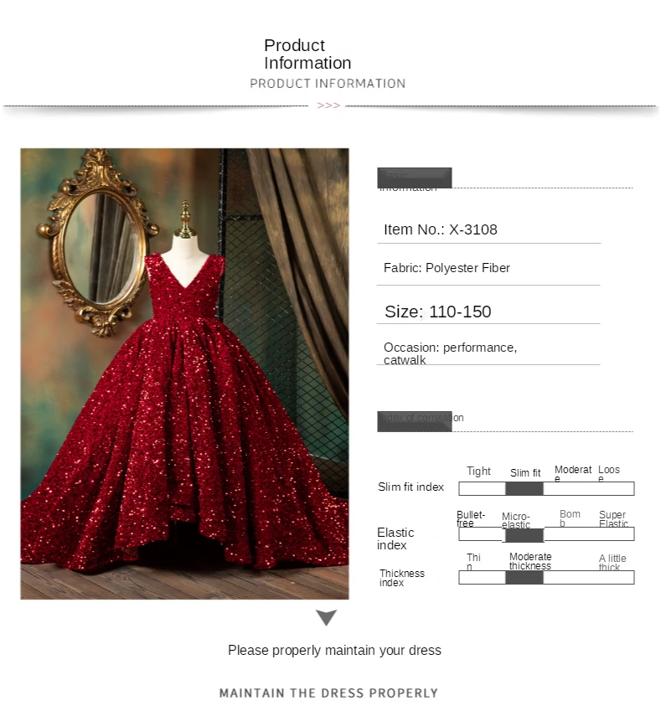Click the Size: 110-150 row
Screen dimensions: 661x711
(x=488, y=312)
